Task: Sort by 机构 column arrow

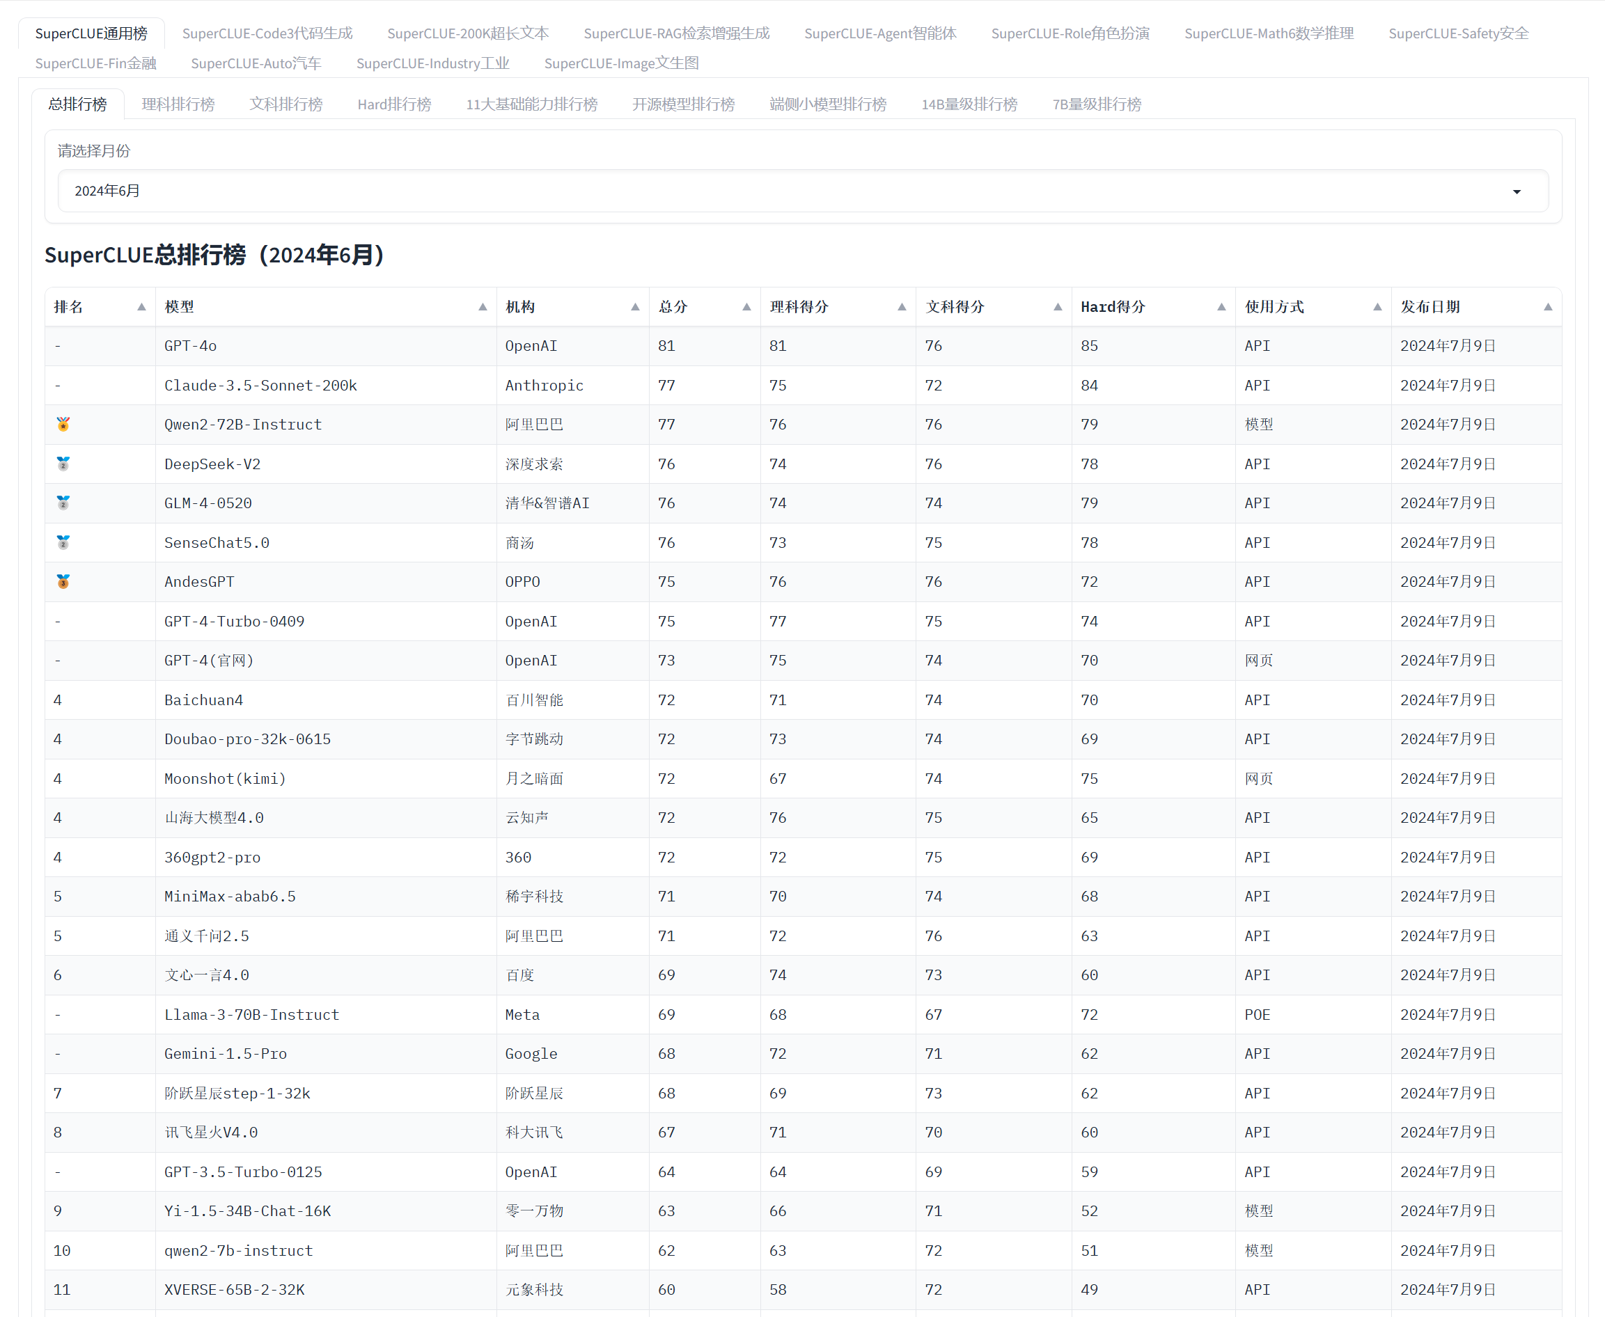Action: pos(635,306)
